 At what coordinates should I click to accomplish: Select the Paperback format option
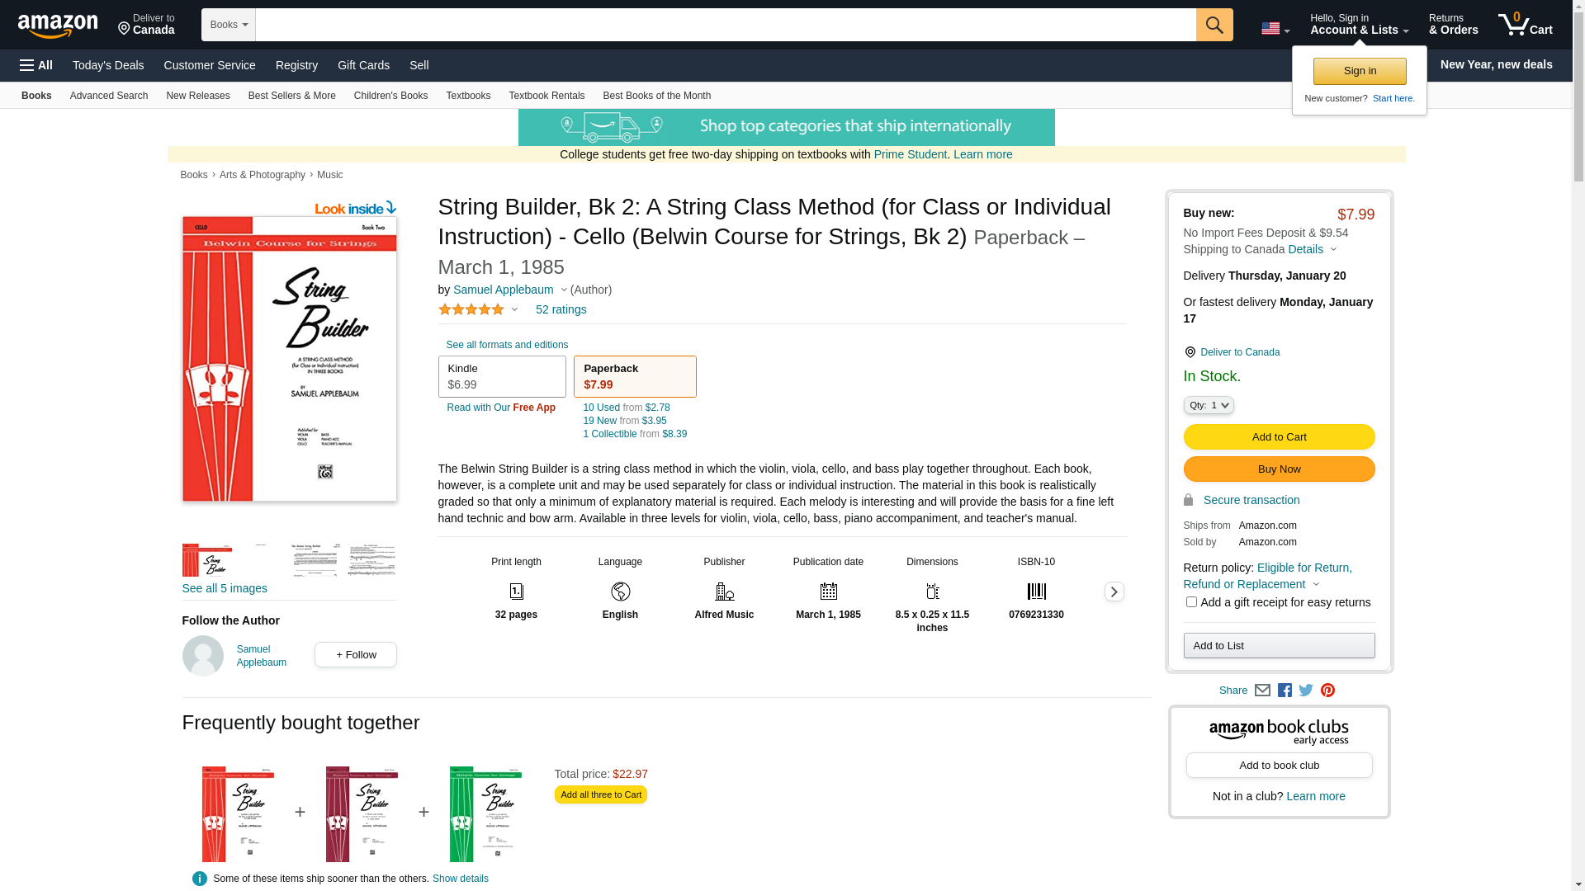[634, 376]
